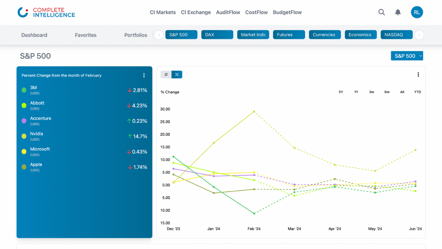Go to CI Markets
This screenshot has height=249, width=442.
(163, 12)
